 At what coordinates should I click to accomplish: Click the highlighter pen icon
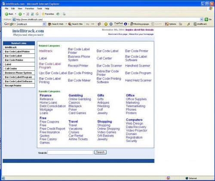pyautogui.click(x=188, y=24)
